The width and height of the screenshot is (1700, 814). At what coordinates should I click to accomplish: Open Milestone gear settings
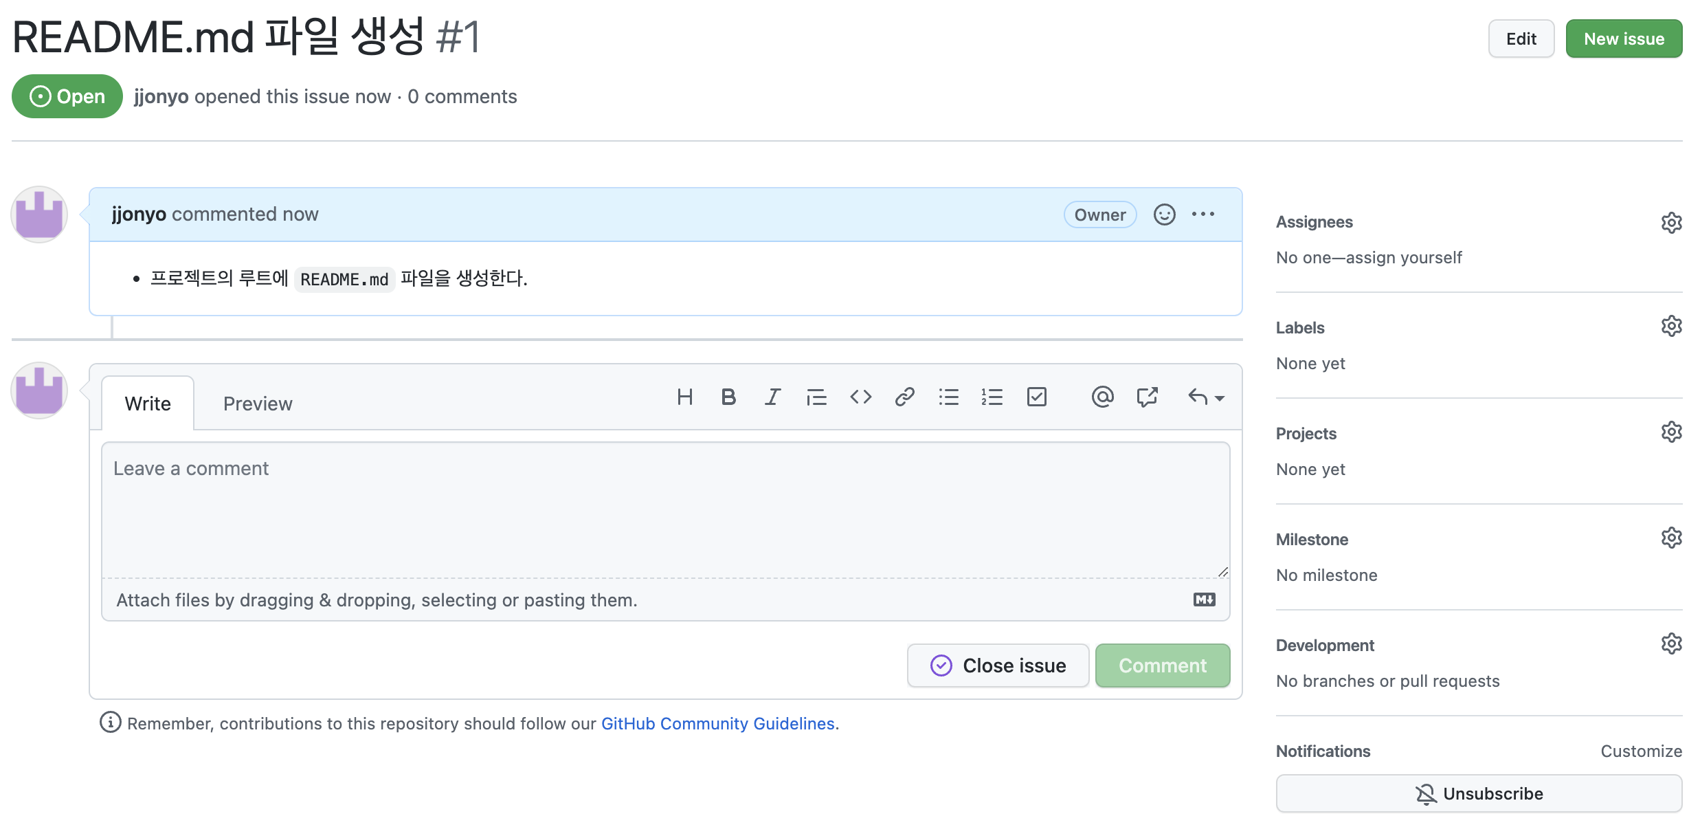(1671, 538)
